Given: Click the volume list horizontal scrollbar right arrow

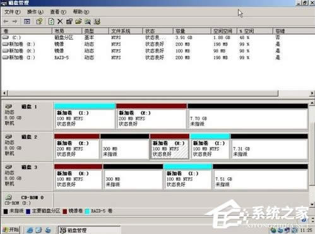Looking at the screenshot, I should pos(312,93).
